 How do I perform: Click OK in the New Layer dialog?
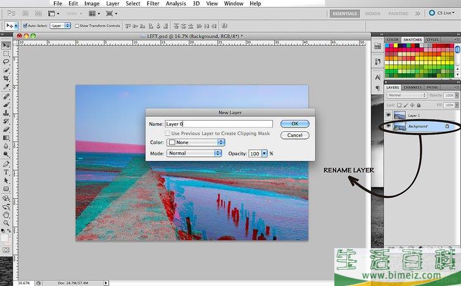294,124
